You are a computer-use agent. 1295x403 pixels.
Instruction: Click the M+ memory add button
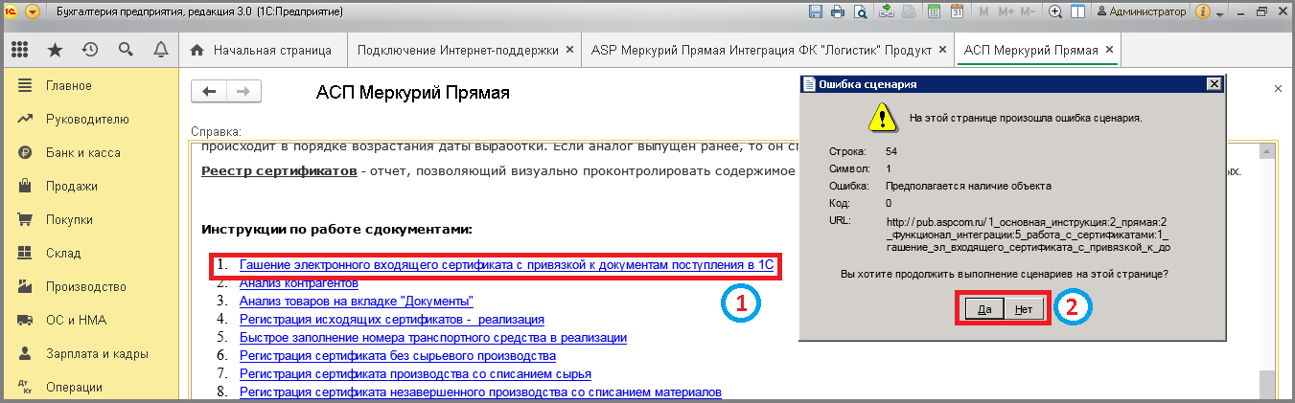coord(1006,12)
